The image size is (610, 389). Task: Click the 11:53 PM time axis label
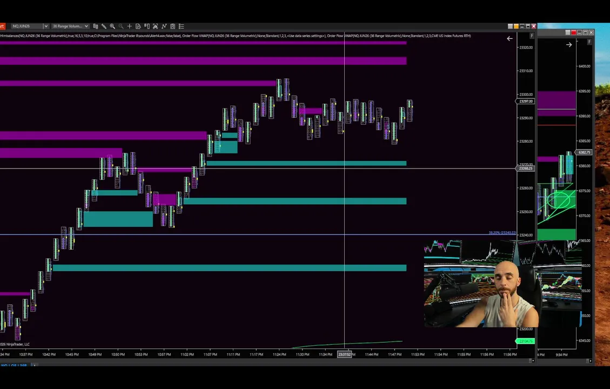[418, 354]
